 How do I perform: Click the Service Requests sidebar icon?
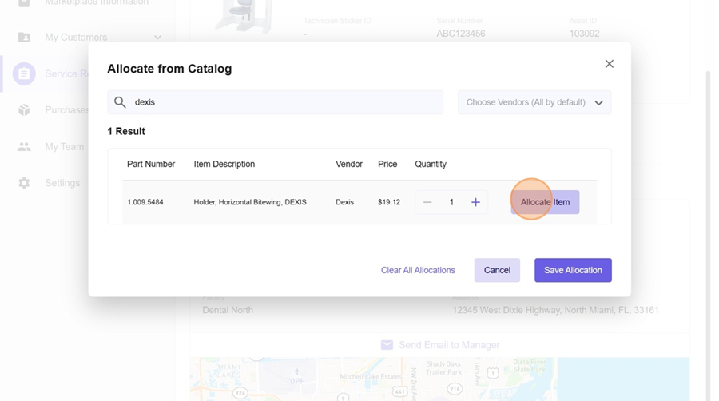[x=24, y=74]
